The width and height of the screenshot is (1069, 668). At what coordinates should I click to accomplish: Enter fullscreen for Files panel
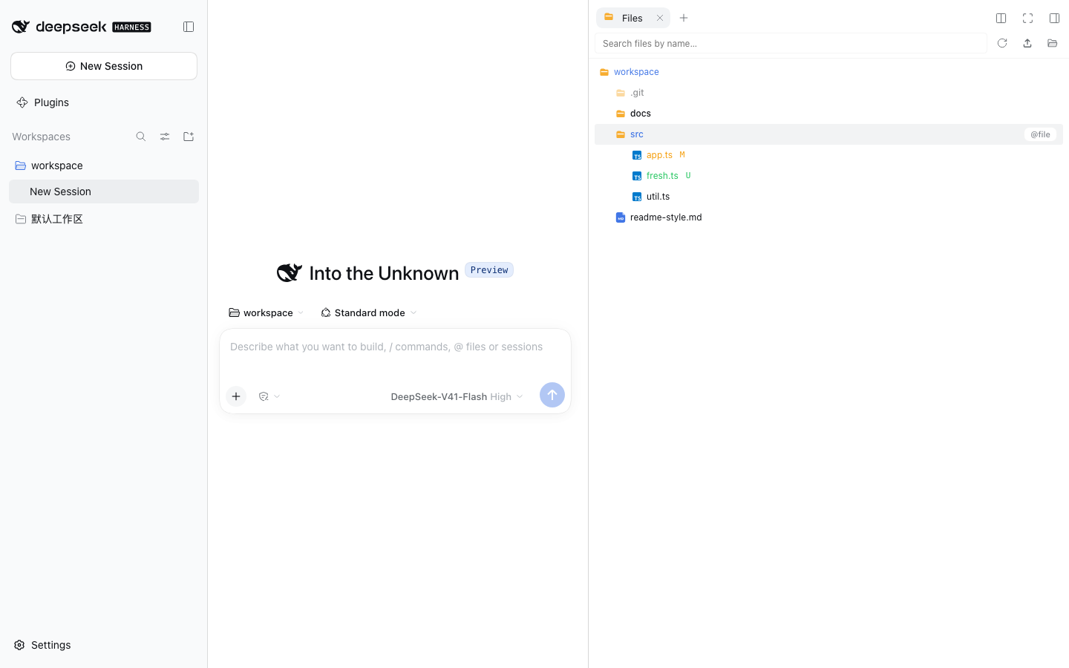tap(1027, 18)
